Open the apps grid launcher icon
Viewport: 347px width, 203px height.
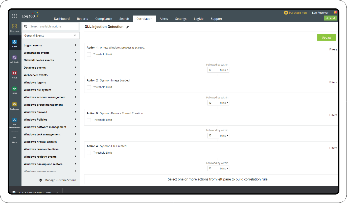14,16
